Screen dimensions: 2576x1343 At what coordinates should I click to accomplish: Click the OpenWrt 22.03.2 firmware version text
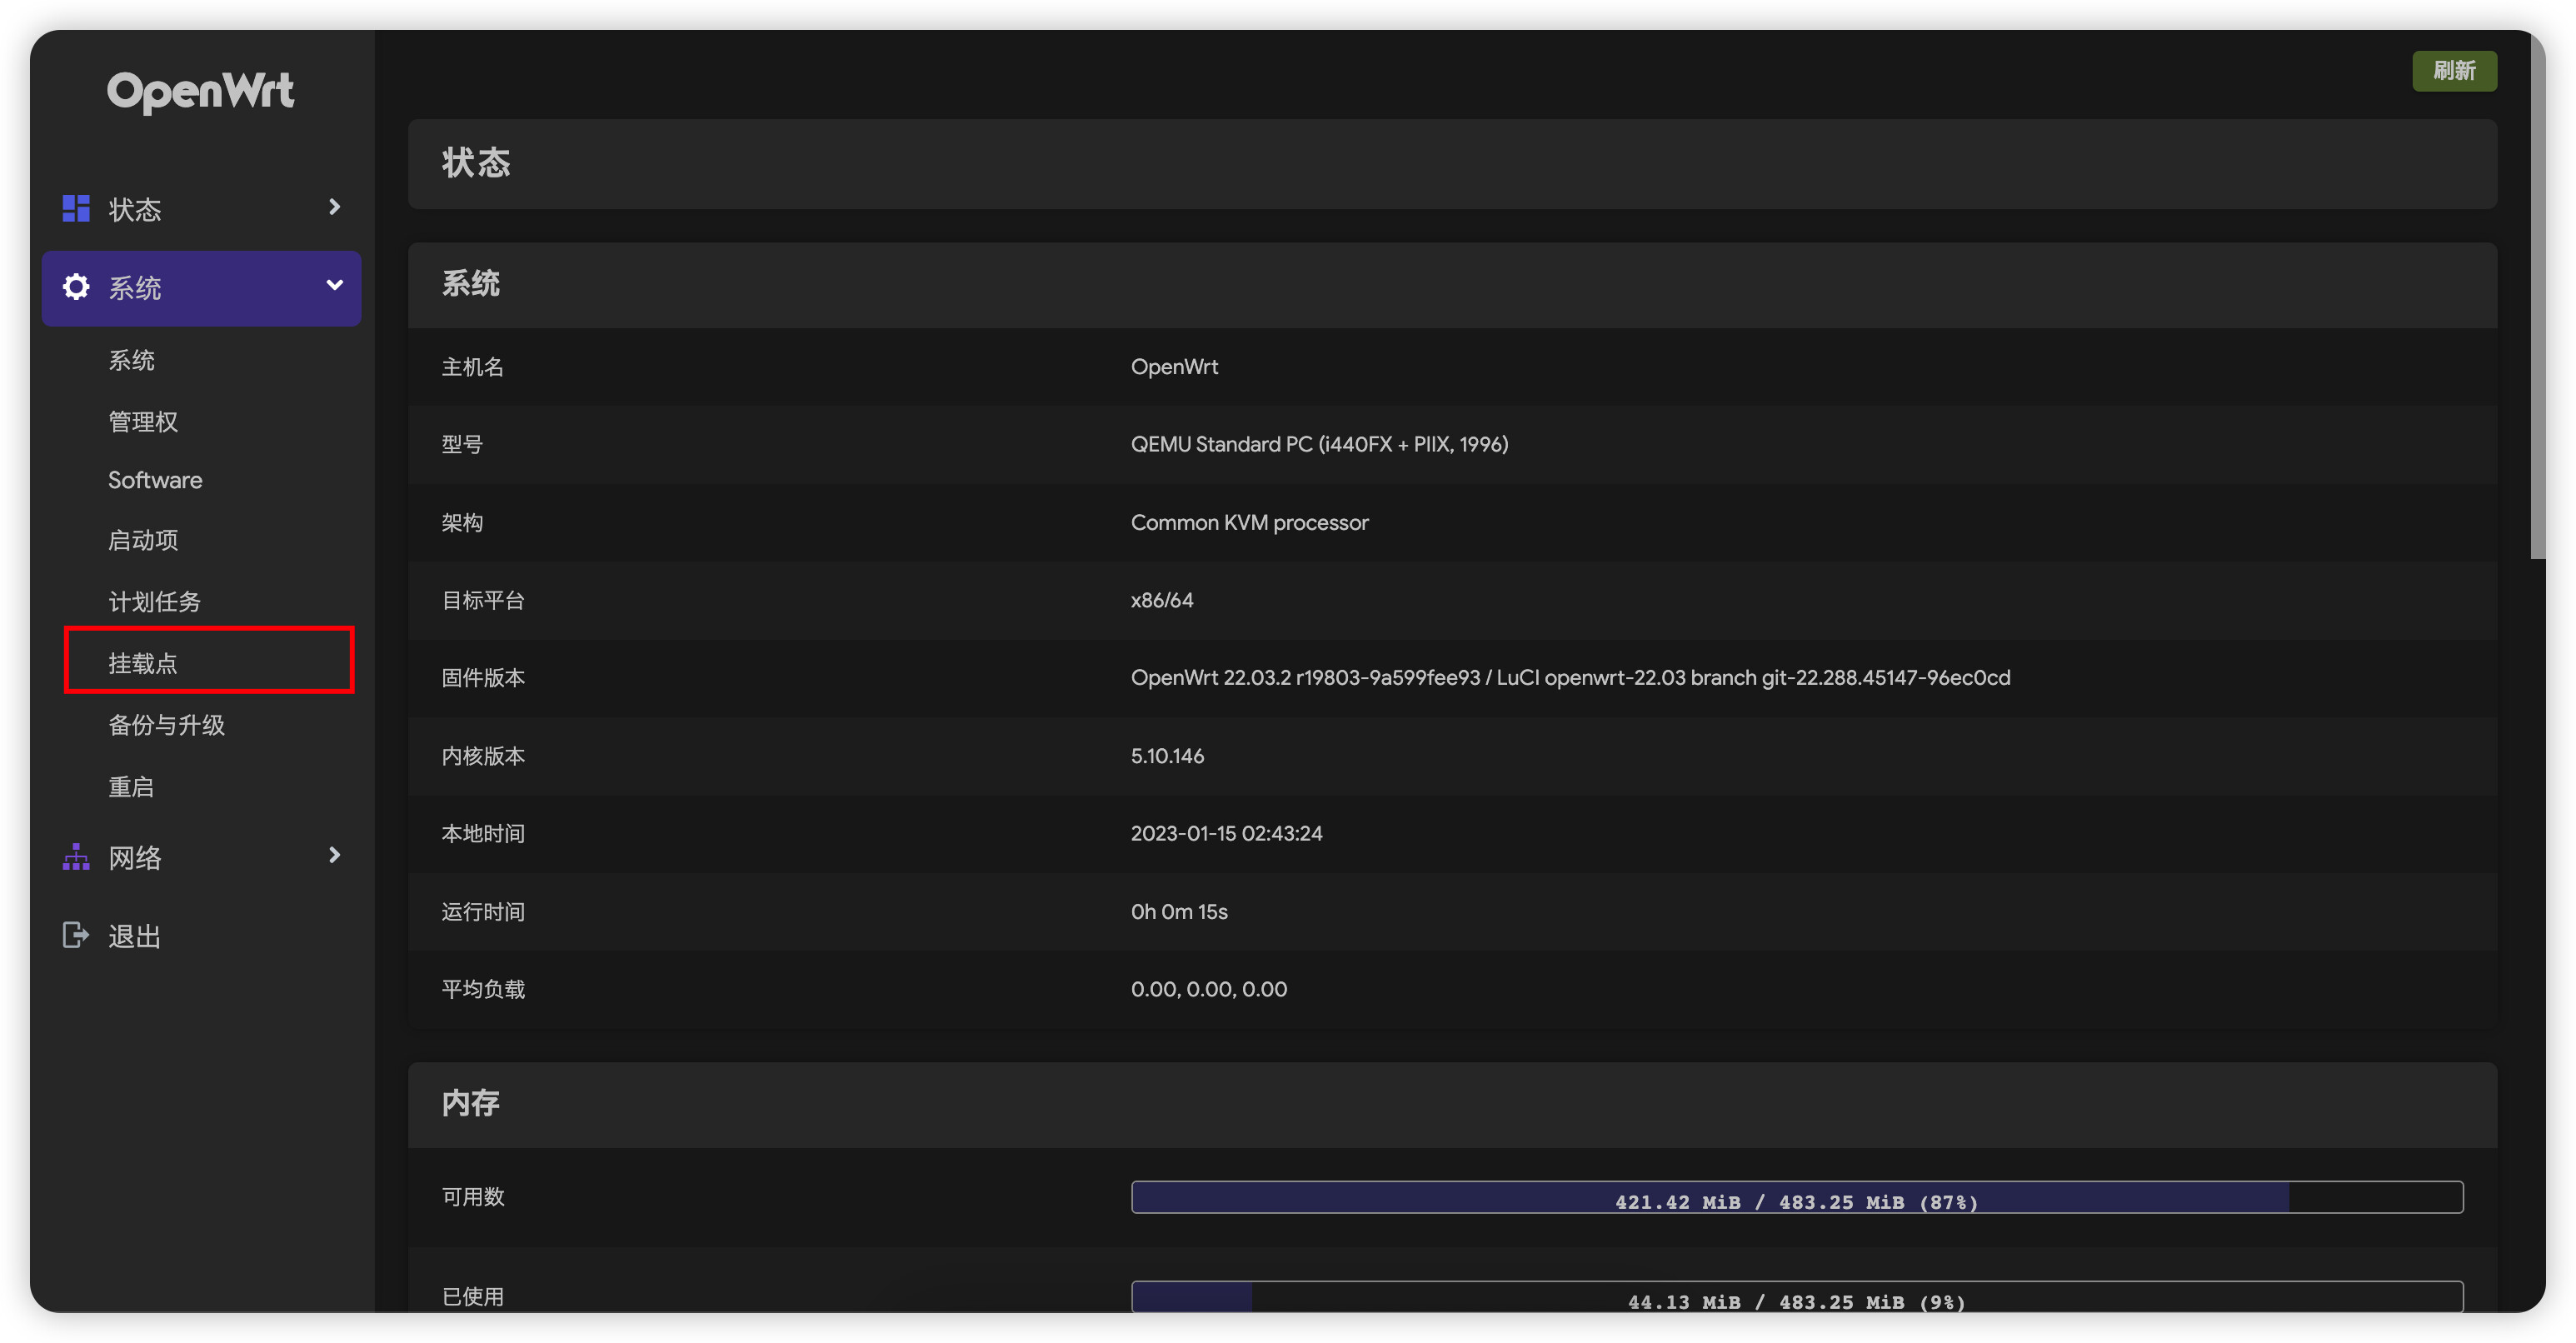1570,678
